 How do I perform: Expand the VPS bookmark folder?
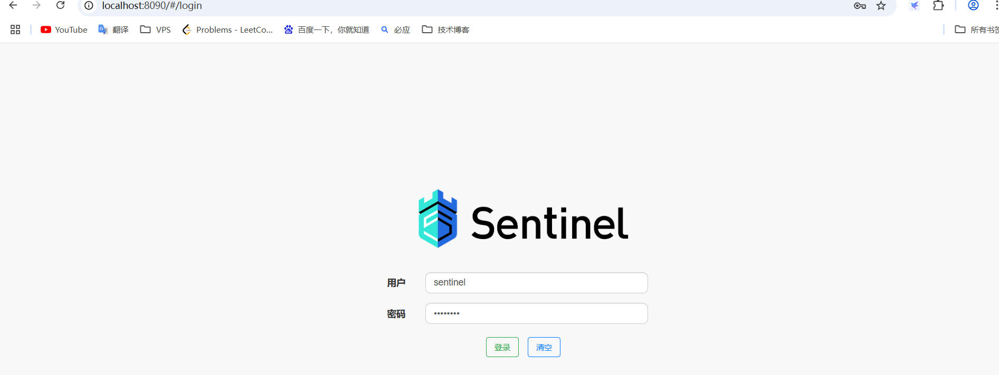tap(156, 29)
